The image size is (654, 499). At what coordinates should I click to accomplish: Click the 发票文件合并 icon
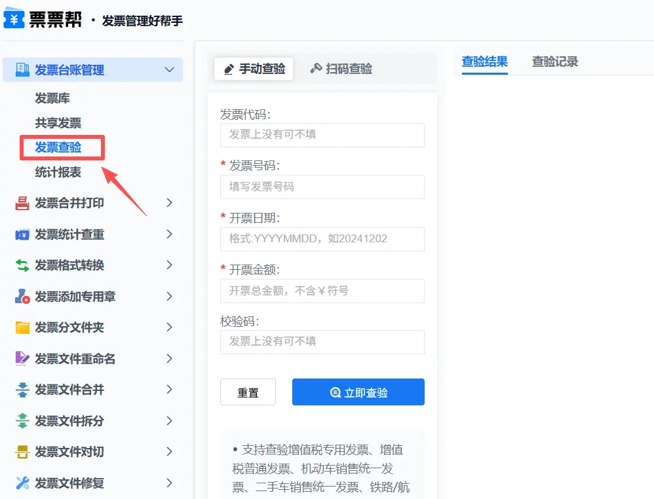[x=22, y=390]
